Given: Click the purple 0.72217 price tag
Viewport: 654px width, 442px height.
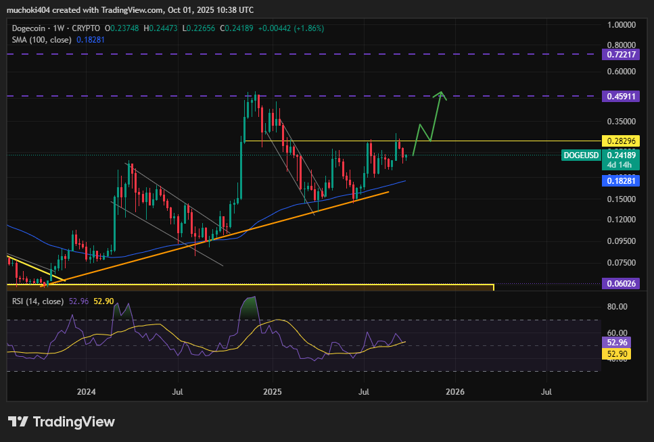Looking at the screenshot, I should click(620, 53).
